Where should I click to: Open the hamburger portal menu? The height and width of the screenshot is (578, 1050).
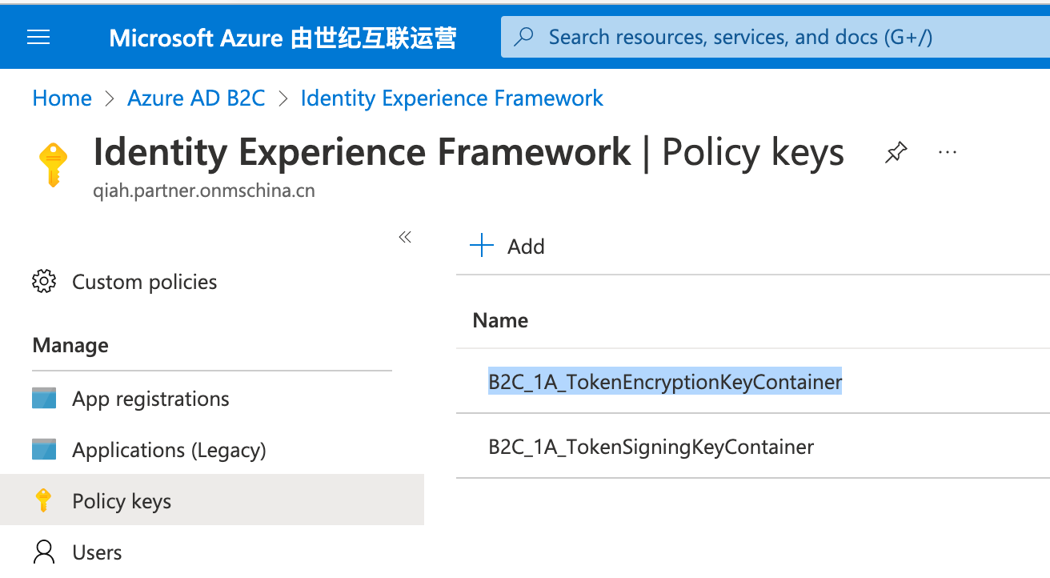(x=38, y=37)
